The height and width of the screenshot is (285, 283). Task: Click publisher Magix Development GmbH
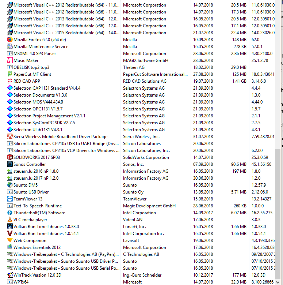(149, 206)
